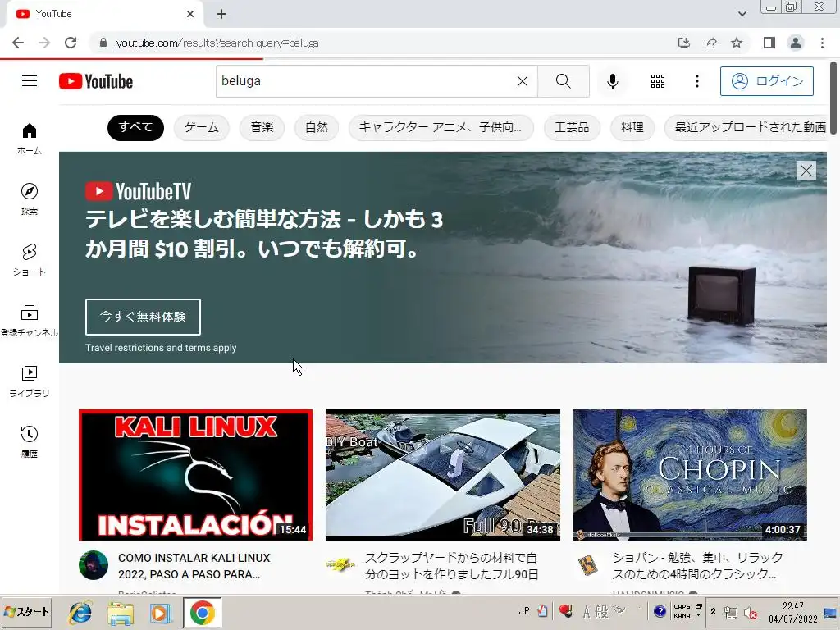Open the tab search dropdown arrow
The height and width of the screenshot is (630, 840).
tap(742, 14)
